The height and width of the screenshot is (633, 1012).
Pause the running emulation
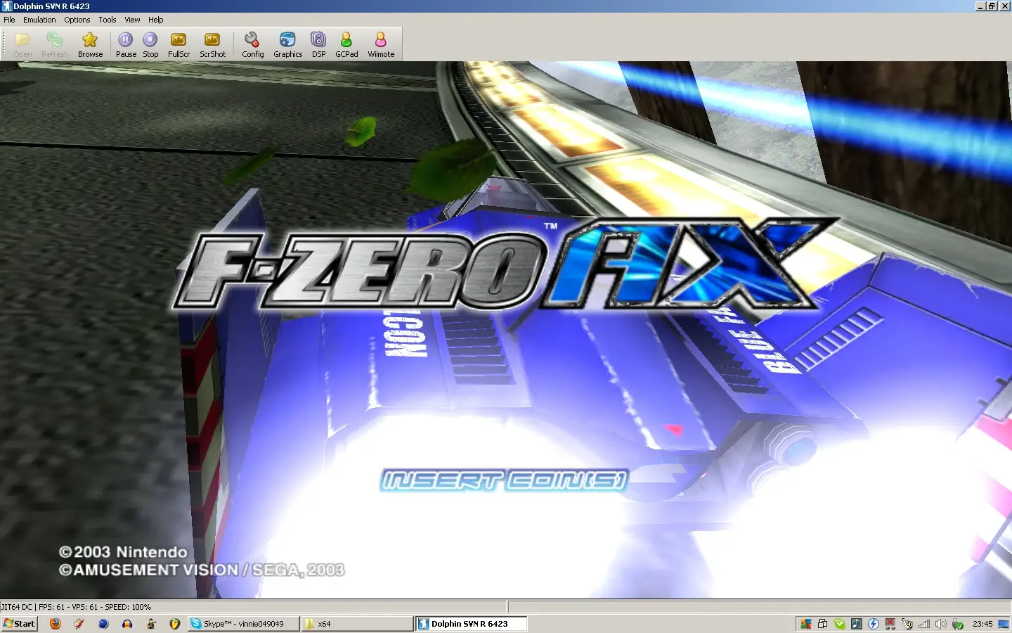tap(126, 44)
